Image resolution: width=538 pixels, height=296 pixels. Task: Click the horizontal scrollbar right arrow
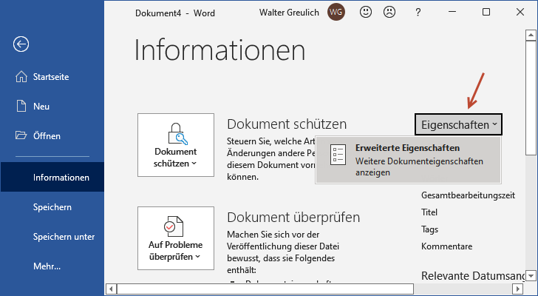(x=519, y=288)
